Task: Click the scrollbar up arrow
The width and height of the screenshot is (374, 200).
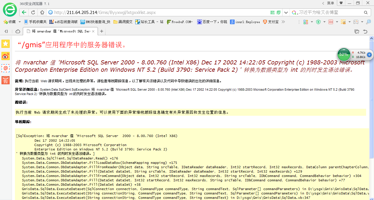Action: pos(372,38)
